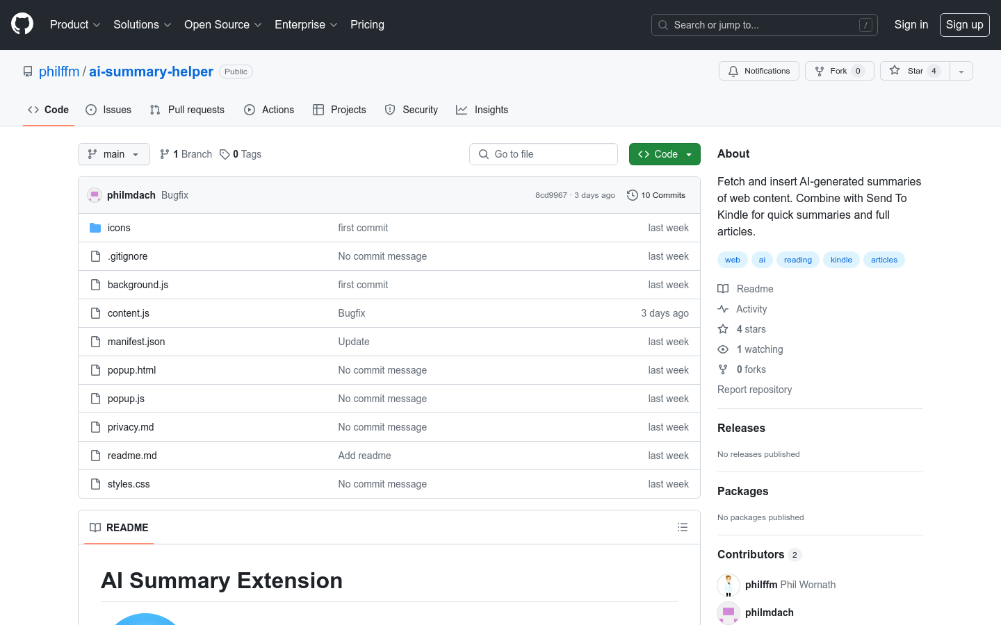
Task: Click the Notifications bell icon
Action: pyautogui.click(x=733, y=71)
